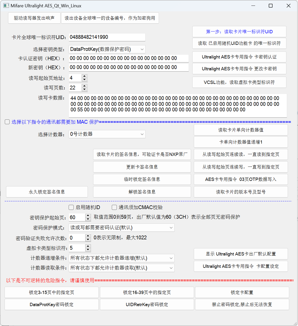Click 读取卡片单向计数器值 button
This screenshot has height=326, width=298.
[x=241, y=130]
